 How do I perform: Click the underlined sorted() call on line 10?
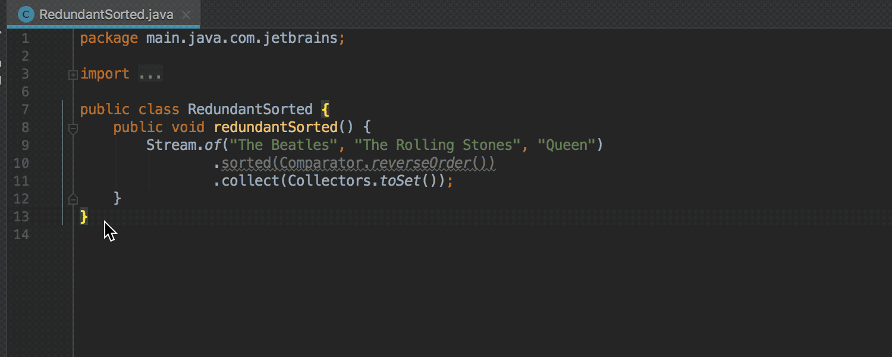[247, 162]
